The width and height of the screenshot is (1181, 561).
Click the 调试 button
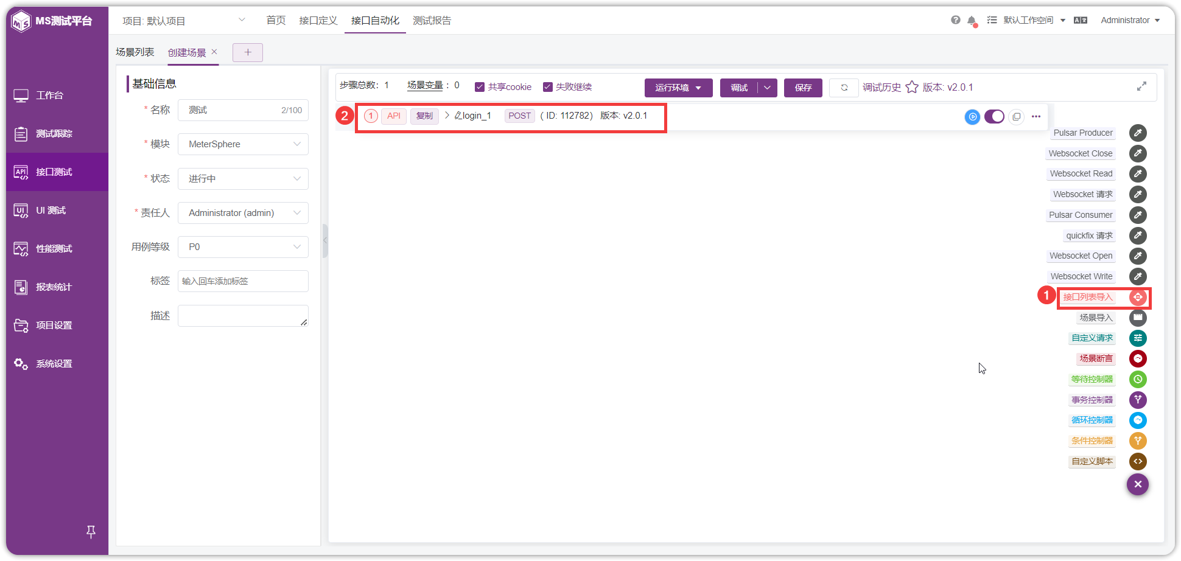coord(739,88)
